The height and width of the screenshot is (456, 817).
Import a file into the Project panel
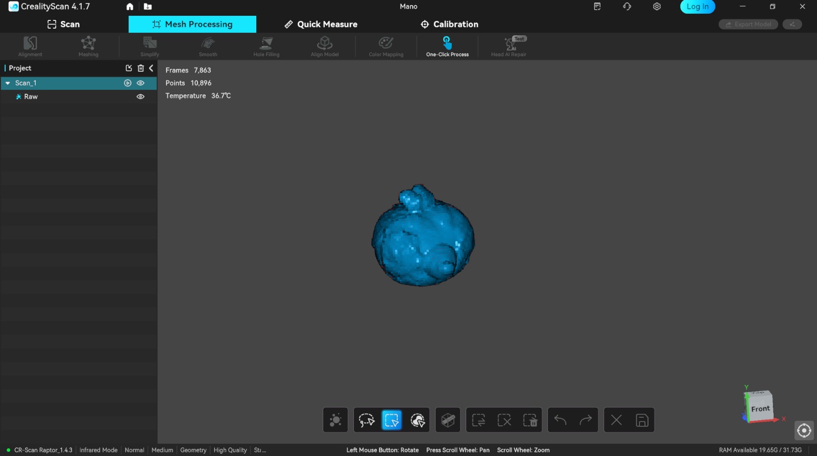point(129,68)
